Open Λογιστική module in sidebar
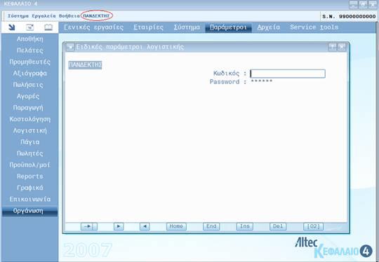This screenshot has height=262, width=379. pos(30,131)
